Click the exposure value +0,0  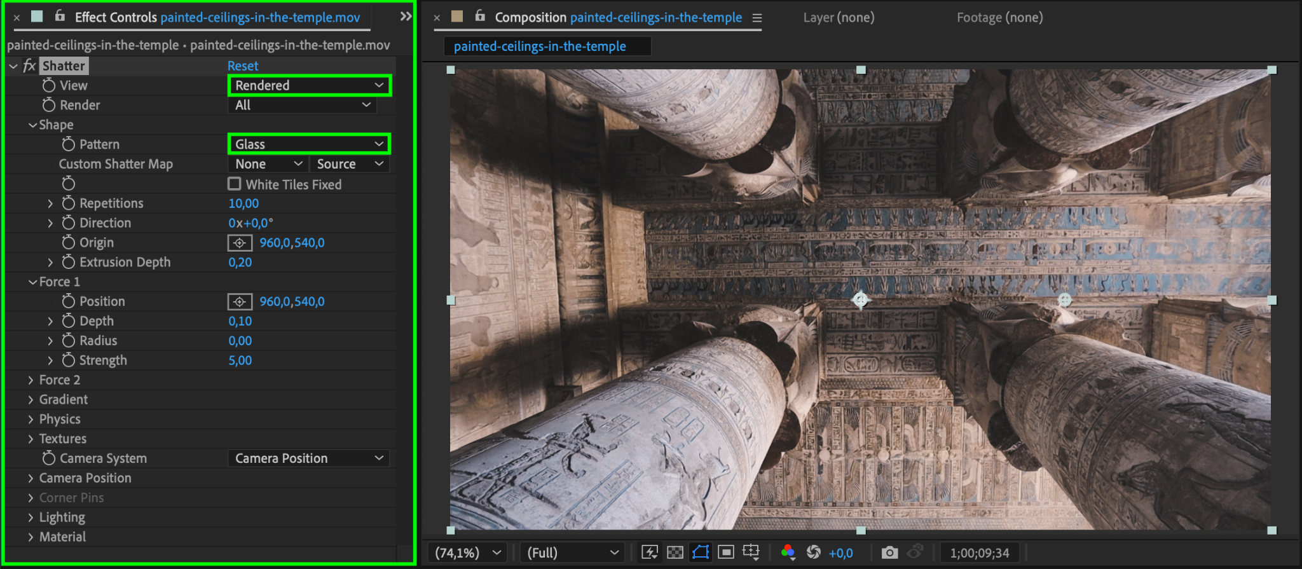click(x=840, y=553)
